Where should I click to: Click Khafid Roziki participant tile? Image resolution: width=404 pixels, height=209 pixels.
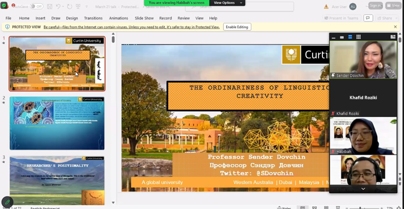click(363, 98)
